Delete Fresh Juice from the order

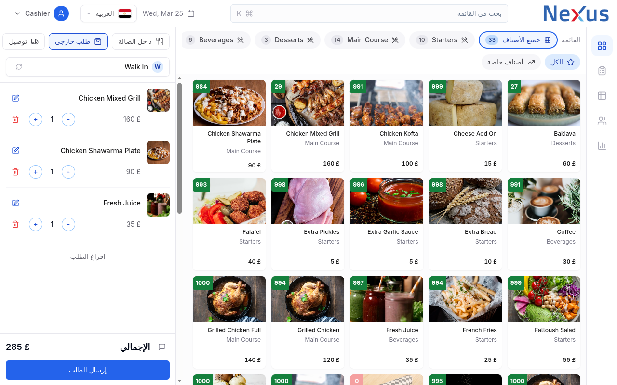point(15,224)
